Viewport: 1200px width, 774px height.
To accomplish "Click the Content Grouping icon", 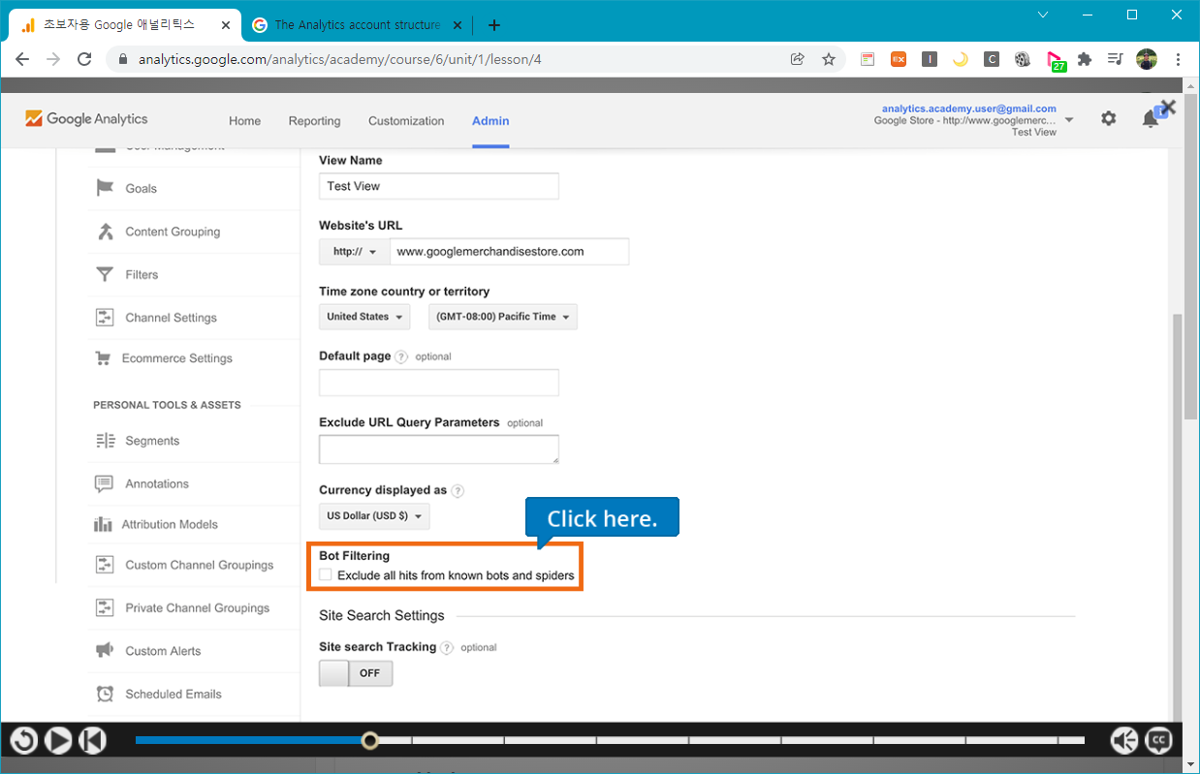I will 105,232.
